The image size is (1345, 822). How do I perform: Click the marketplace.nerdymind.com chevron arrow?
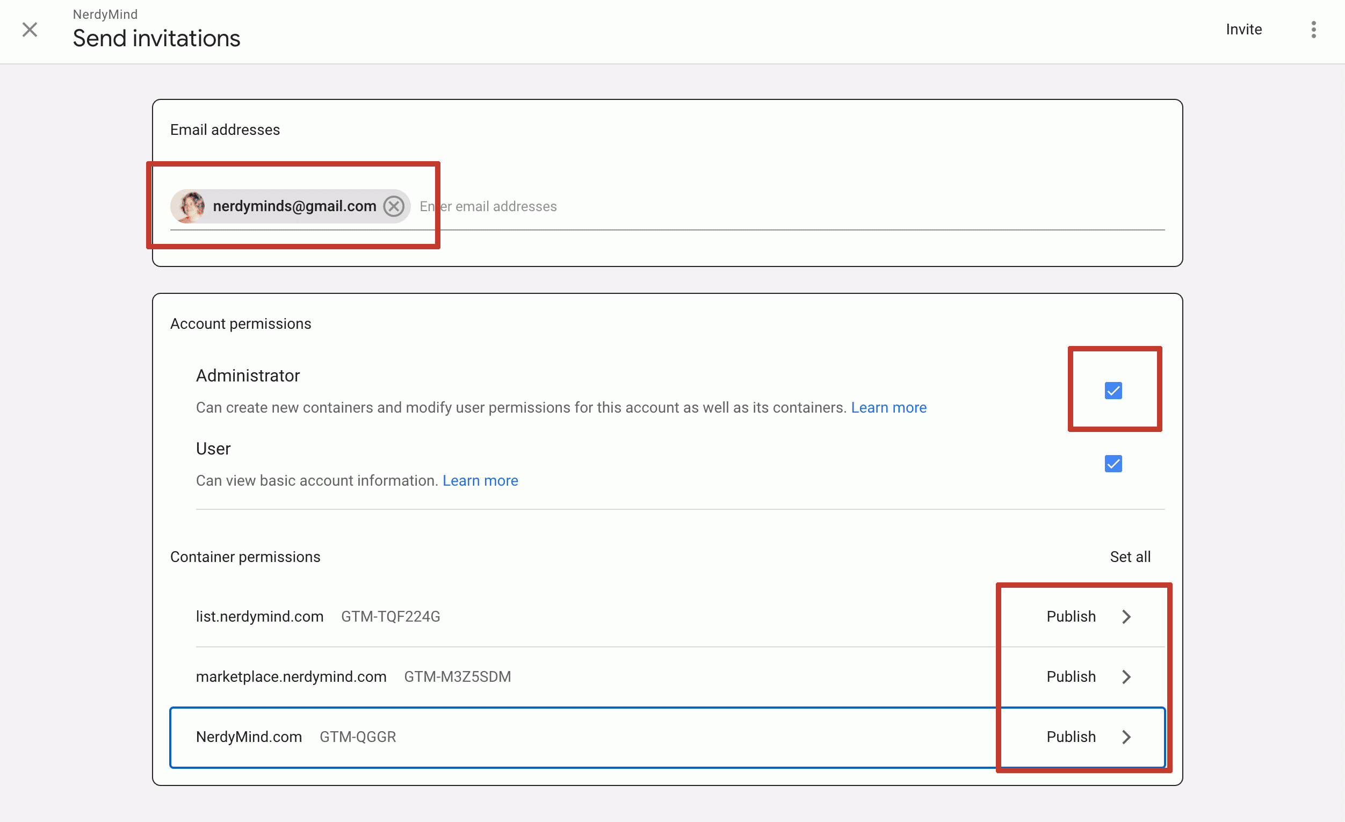click(x=1127, y=677)
